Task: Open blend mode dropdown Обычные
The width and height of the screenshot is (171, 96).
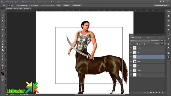Action: point(140,41)
